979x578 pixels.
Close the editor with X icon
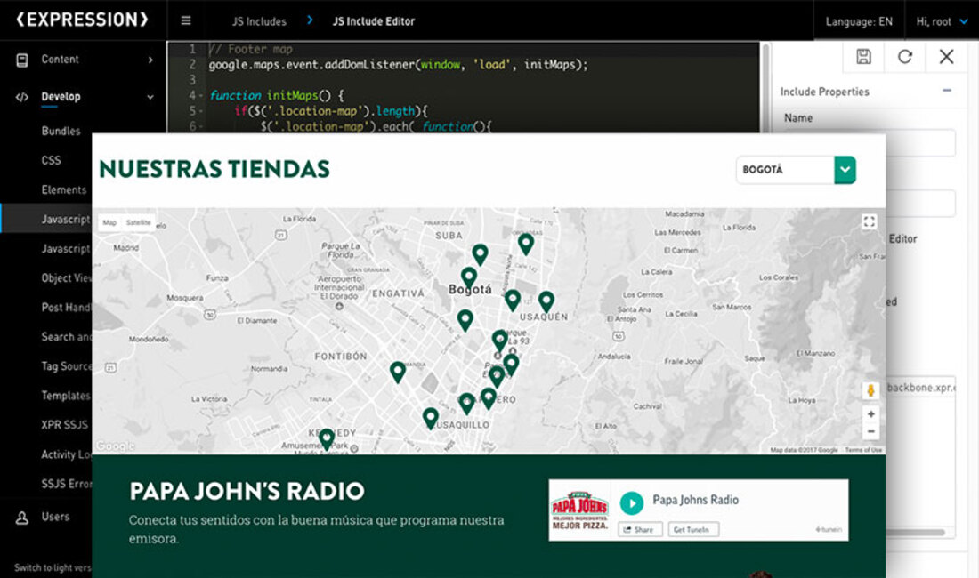[x=946, y=57]
